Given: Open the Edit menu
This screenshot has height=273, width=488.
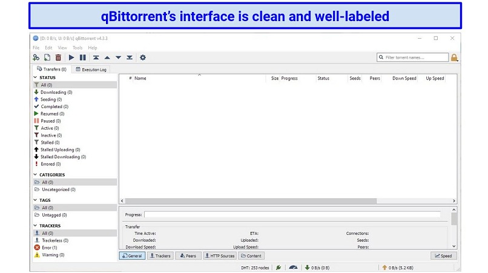Looking at the screenshot, I should 48,48.
